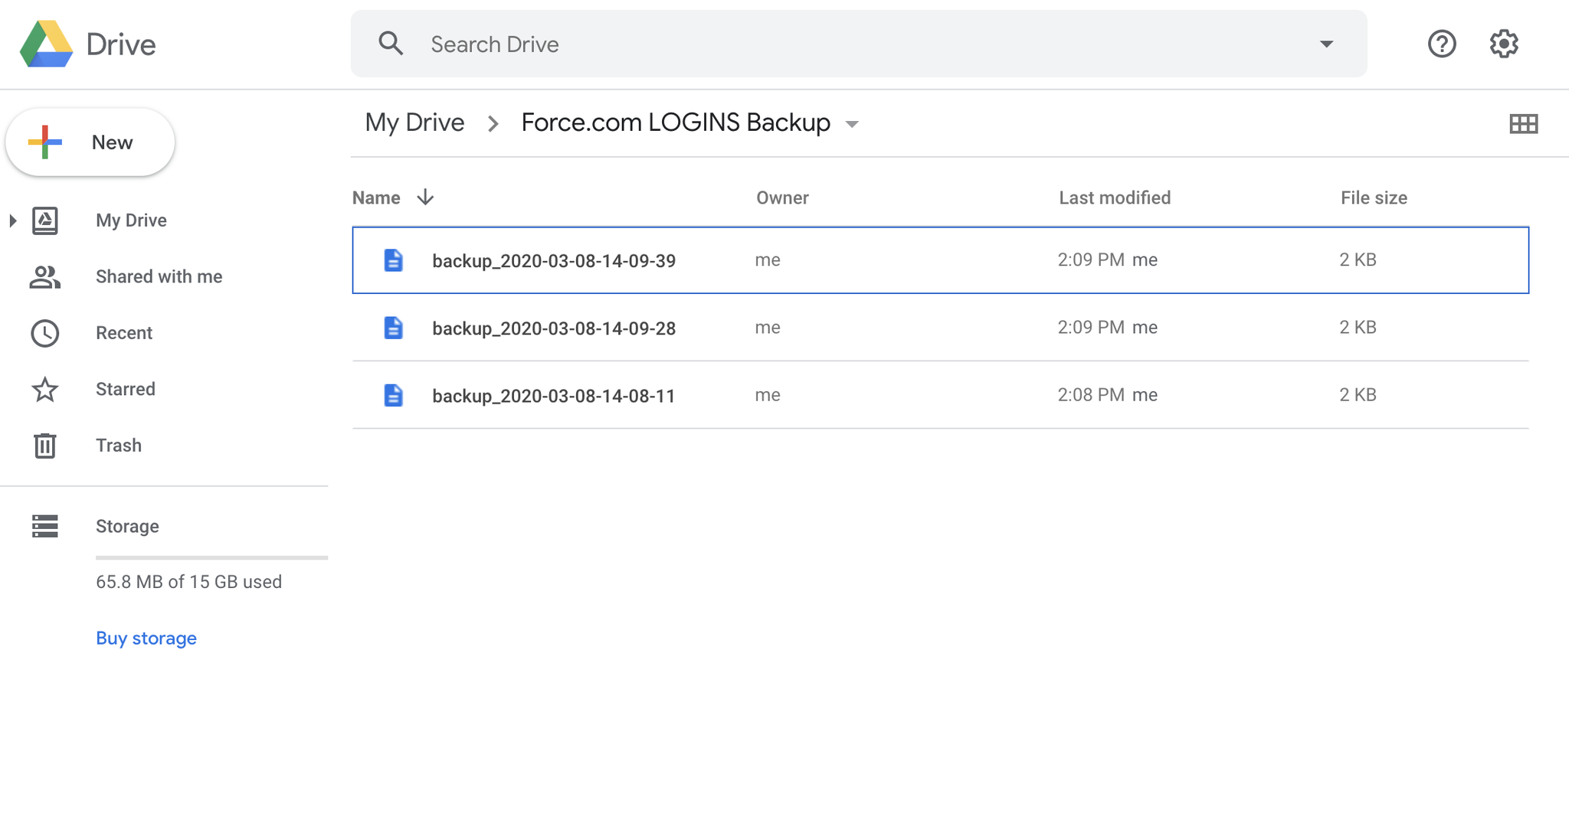Click the File size column header

pos(1374,198)
